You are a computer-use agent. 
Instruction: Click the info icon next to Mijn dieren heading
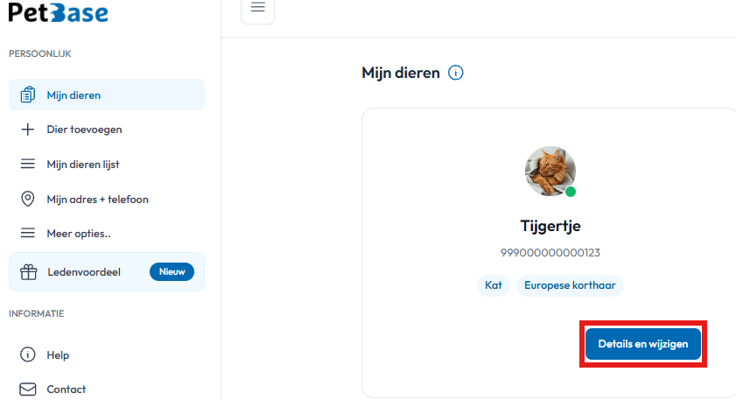[x=455, y=73]
